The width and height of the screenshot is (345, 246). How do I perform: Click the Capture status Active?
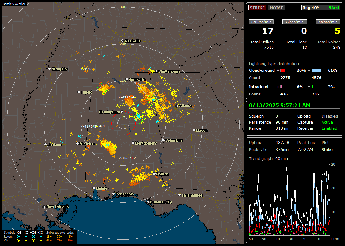327,122
